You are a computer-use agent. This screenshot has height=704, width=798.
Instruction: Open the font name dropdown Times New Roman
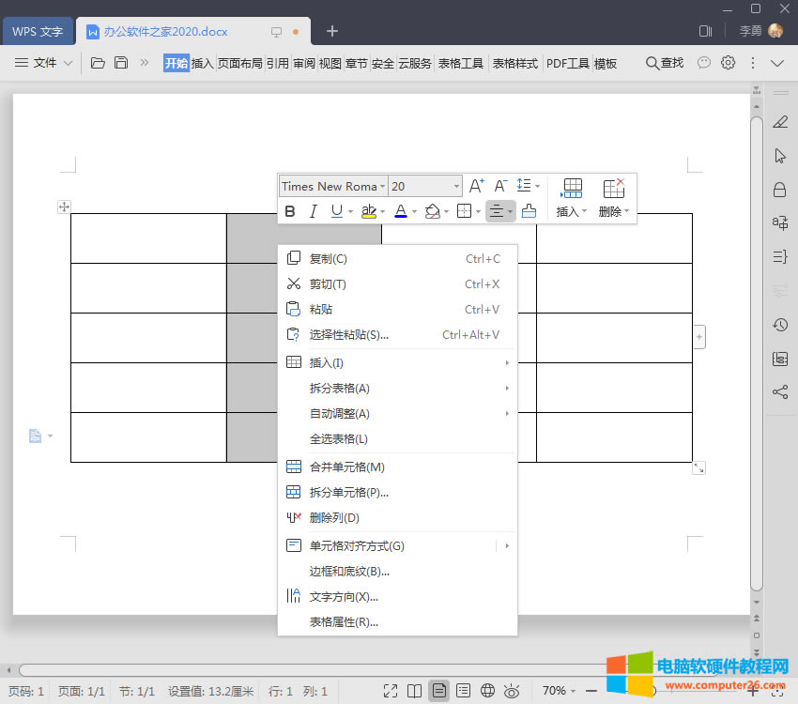(x=333, y=186)
